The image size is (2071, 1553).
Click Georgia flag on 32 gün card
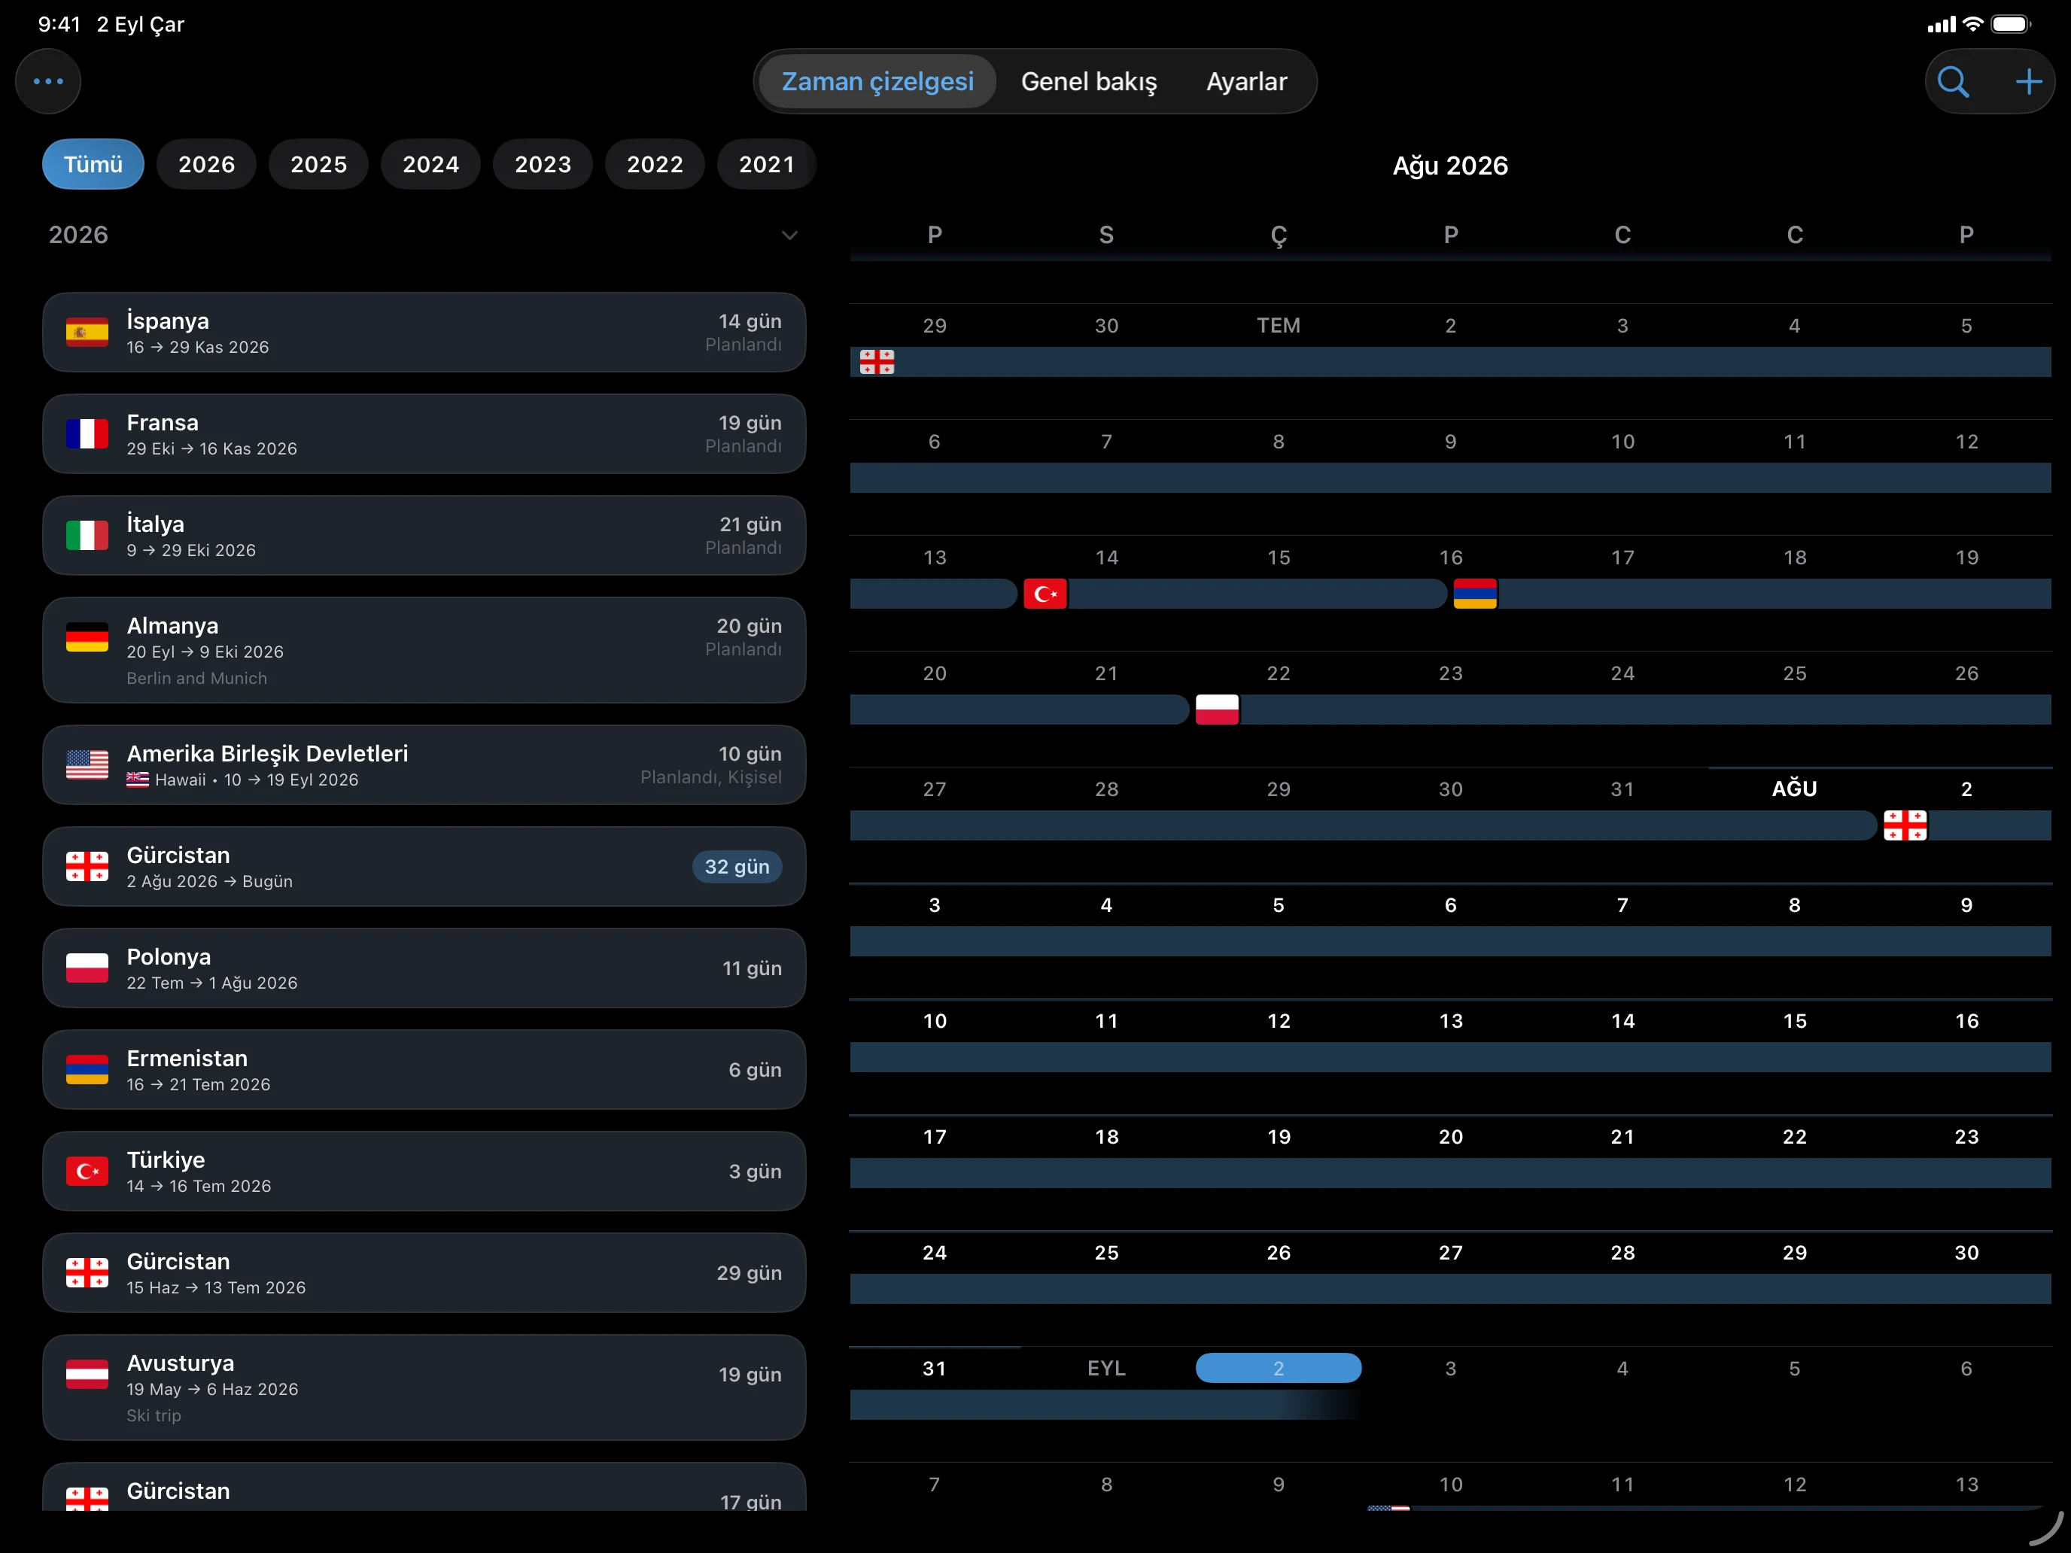[x=87, y=867]
